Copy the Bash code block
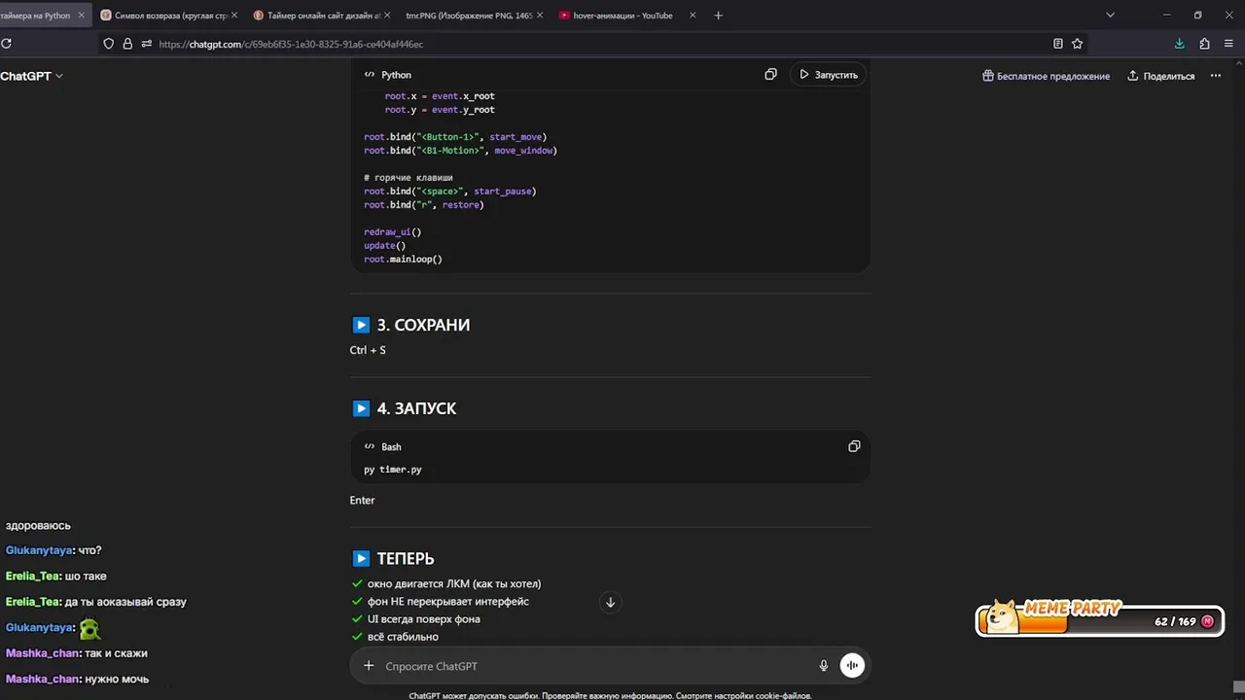 [854, 446]
